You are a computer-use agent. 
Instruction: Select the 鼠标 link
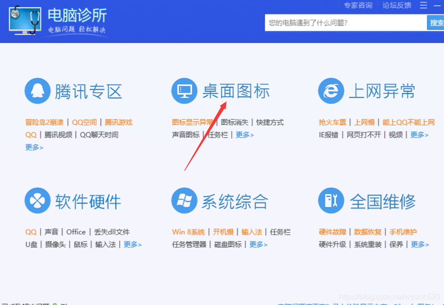click(x=81, y=245)
